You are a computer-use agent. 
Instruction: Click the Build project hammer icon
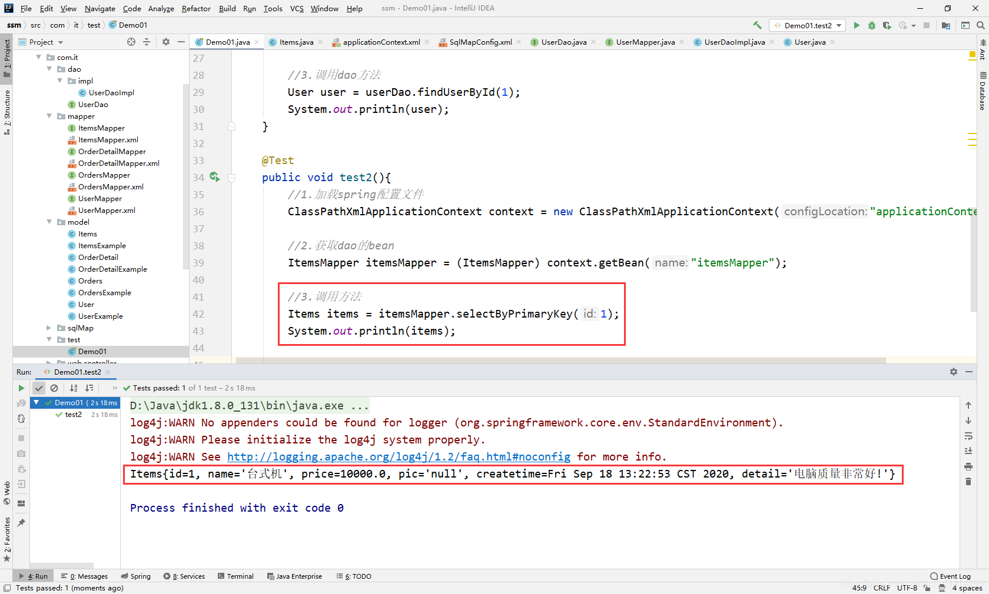point(757,25)
